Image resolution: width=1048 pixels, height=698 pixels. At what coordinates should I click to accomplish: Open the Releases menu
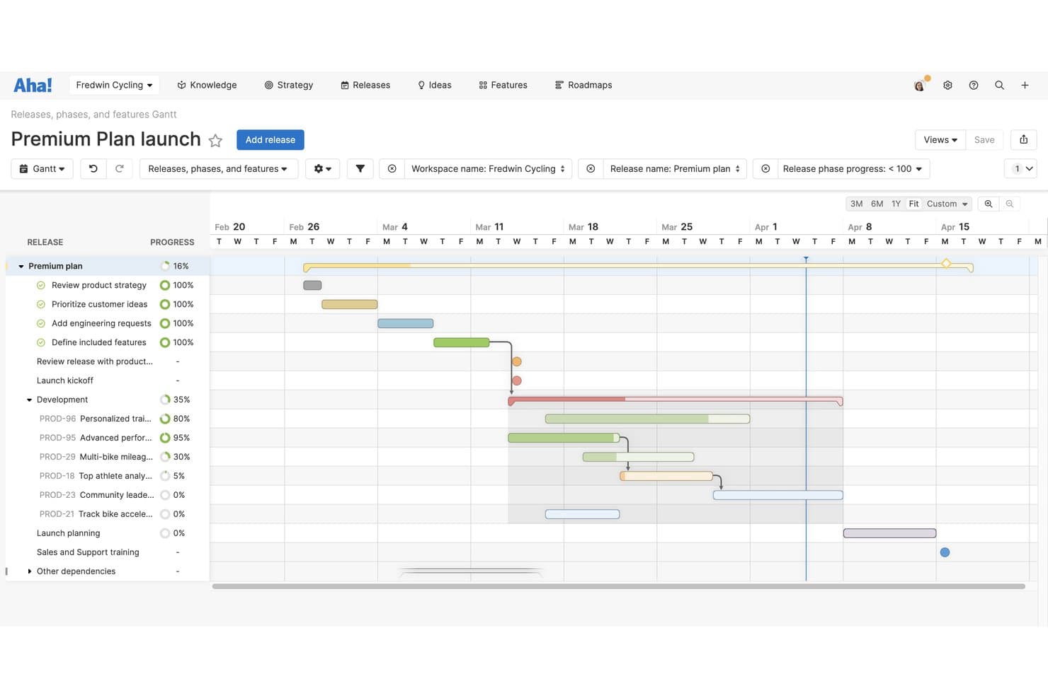pos(365,85)
